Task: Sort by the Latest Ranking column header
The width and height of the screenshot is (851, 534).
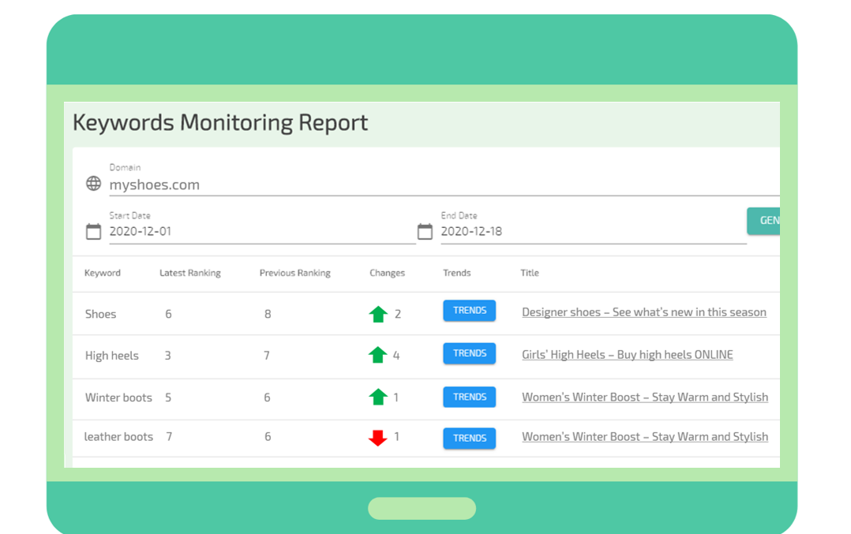Action: (x=190, y=273)
